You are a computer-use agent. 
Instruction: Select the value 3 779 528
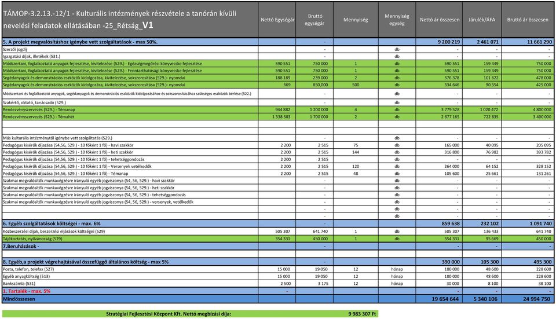pos(450,110)
